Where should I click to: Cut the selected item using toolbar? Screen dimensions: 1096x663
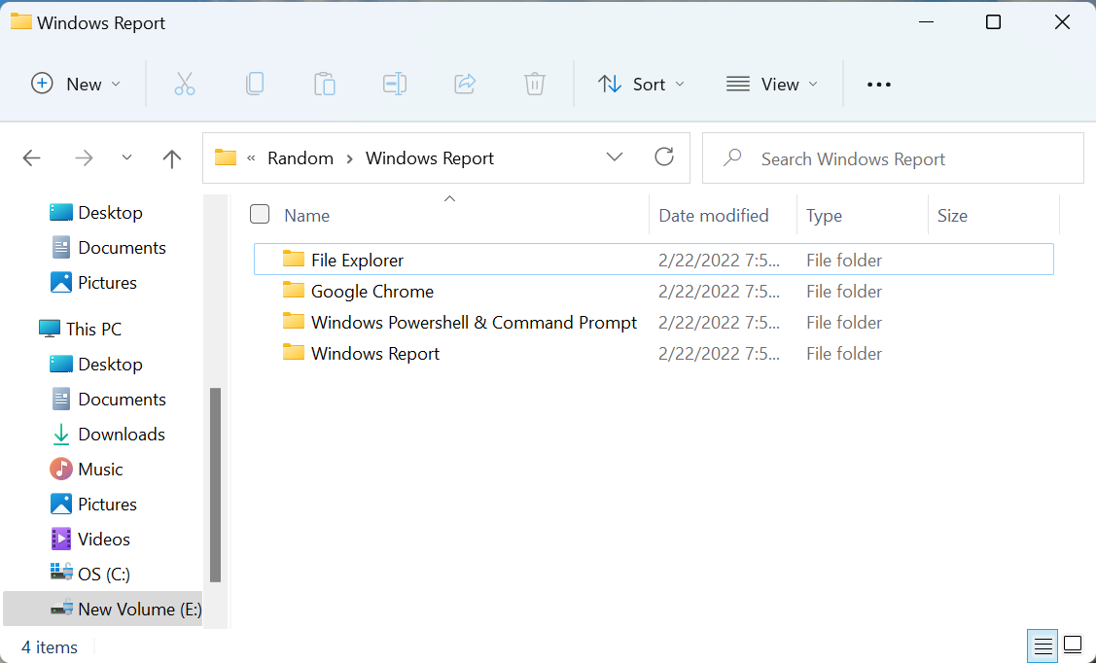click(185, 84)
